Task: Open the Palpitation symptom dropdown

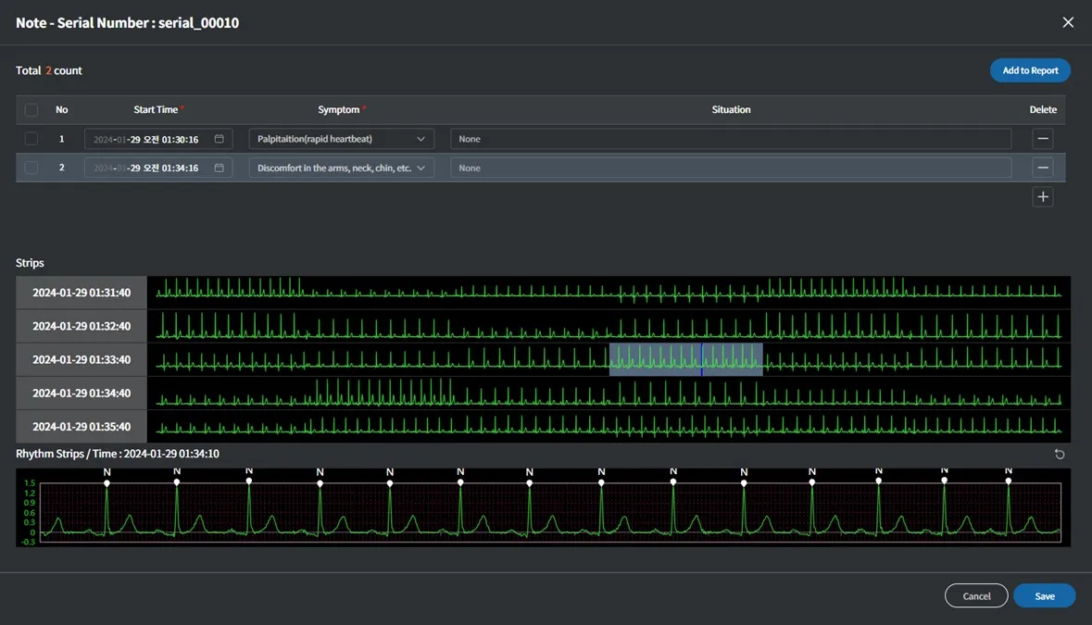Action: point(341,139)
